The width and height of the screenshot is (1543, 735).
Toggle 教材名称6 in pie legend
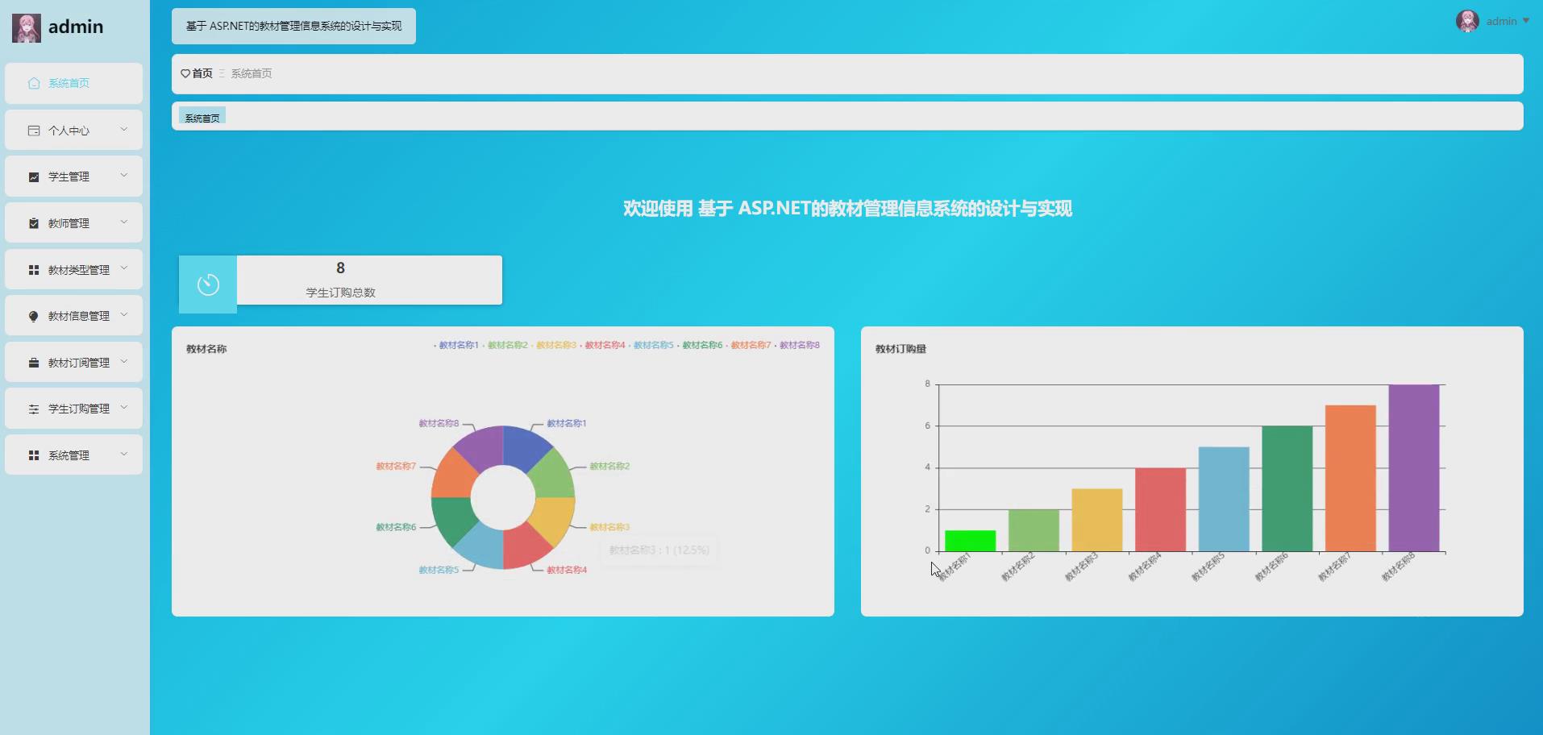(700, 345)
